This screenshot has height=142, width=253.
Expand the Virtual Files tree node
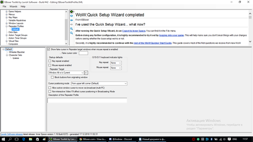click(7, 41)
